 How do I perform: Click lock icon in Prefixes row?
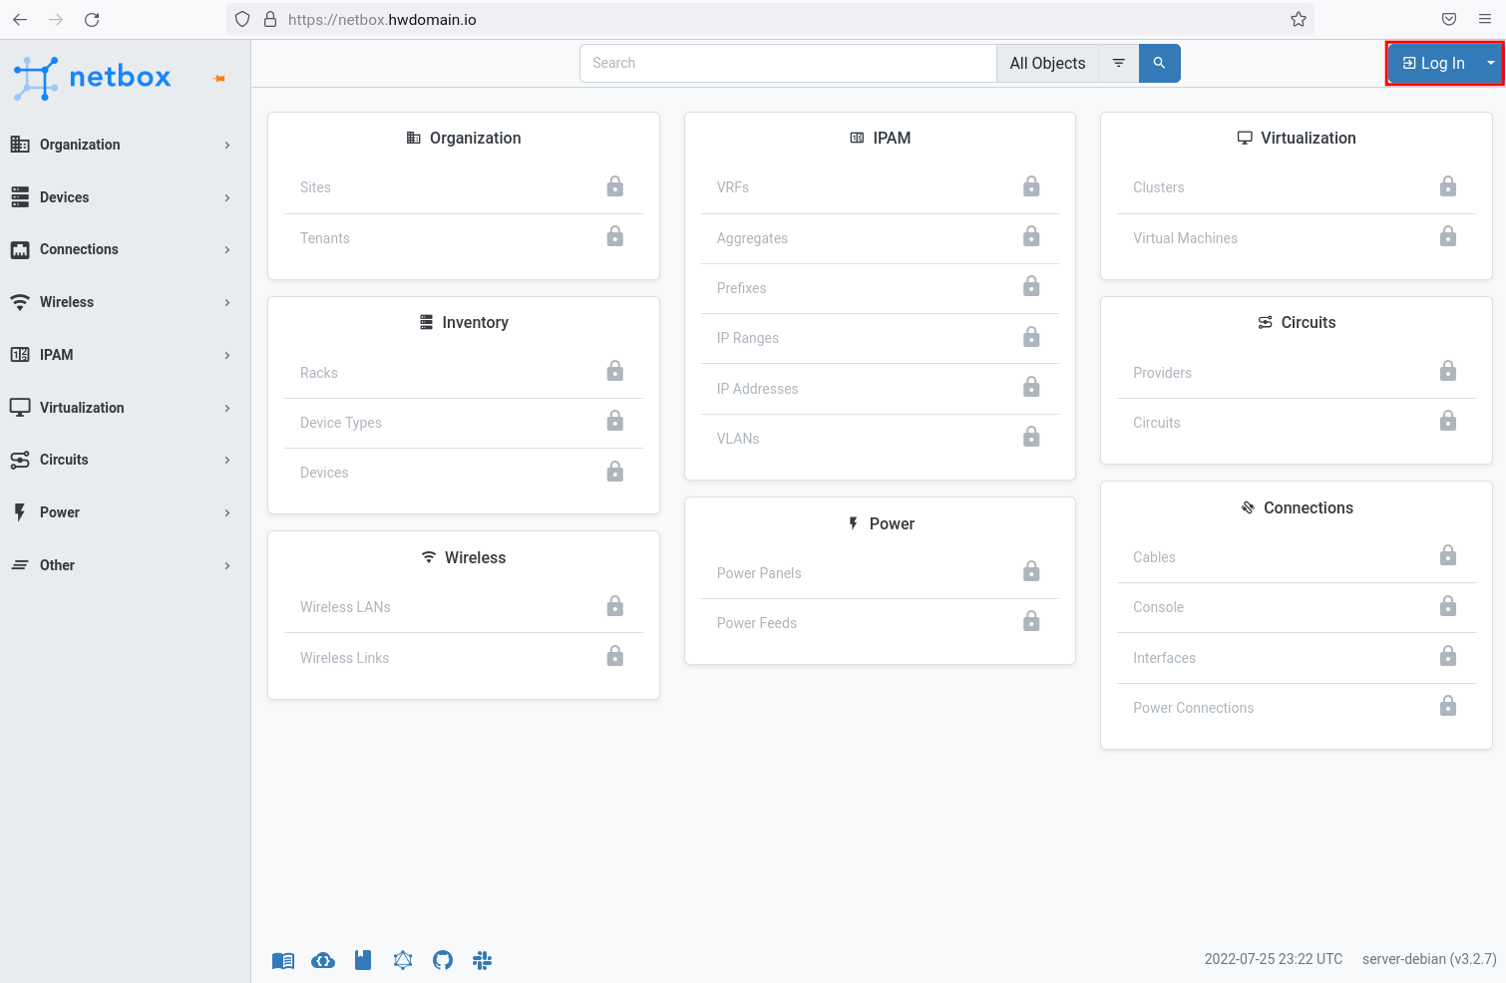coord(1031,286)
